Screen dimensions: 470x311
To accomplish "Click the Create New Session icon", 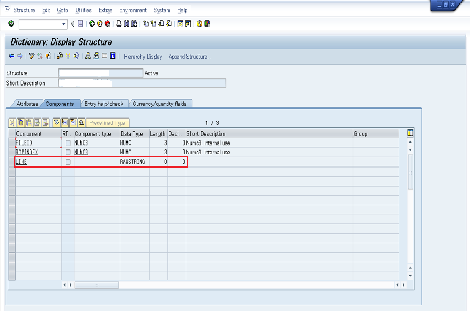I will click(x=180, y=24).
